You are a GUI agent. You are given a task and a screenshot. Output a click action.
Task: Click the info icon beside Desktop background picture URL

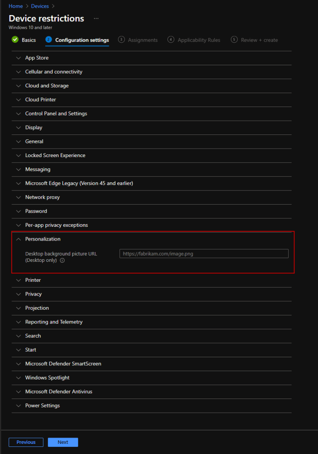pyautogui.click(x=63, y=261)
